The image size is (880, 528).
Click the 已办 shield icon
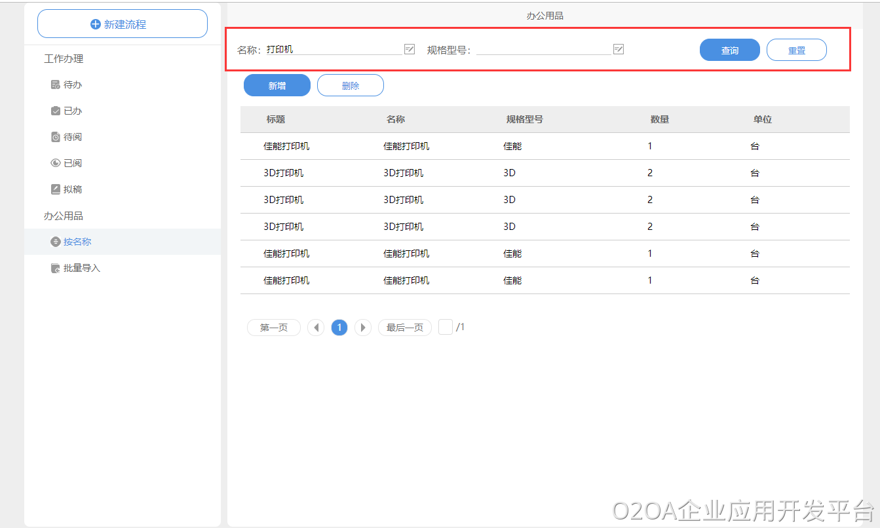[x=56, y=111]
